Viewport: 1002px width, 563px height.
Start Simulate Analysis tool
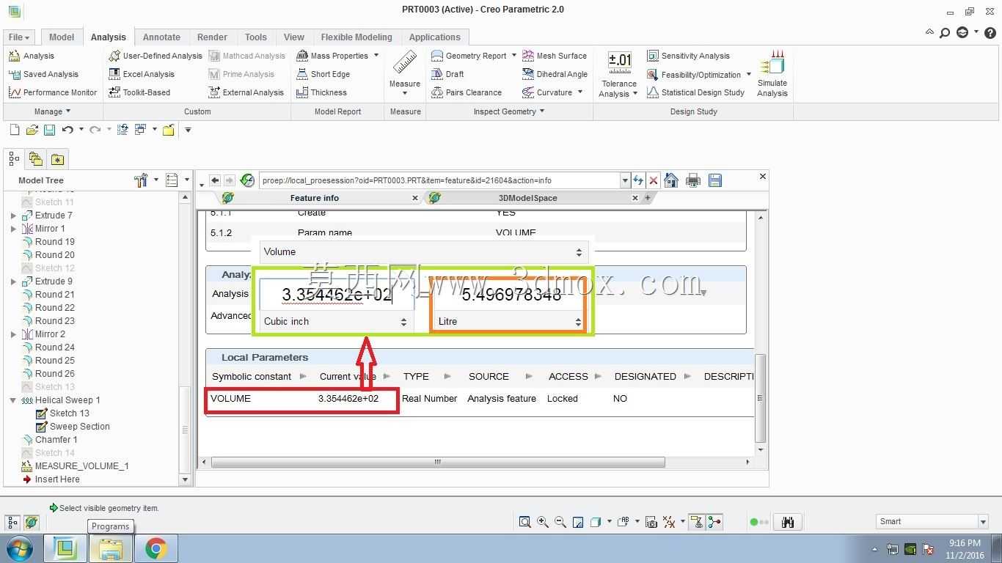click(772, 73)
